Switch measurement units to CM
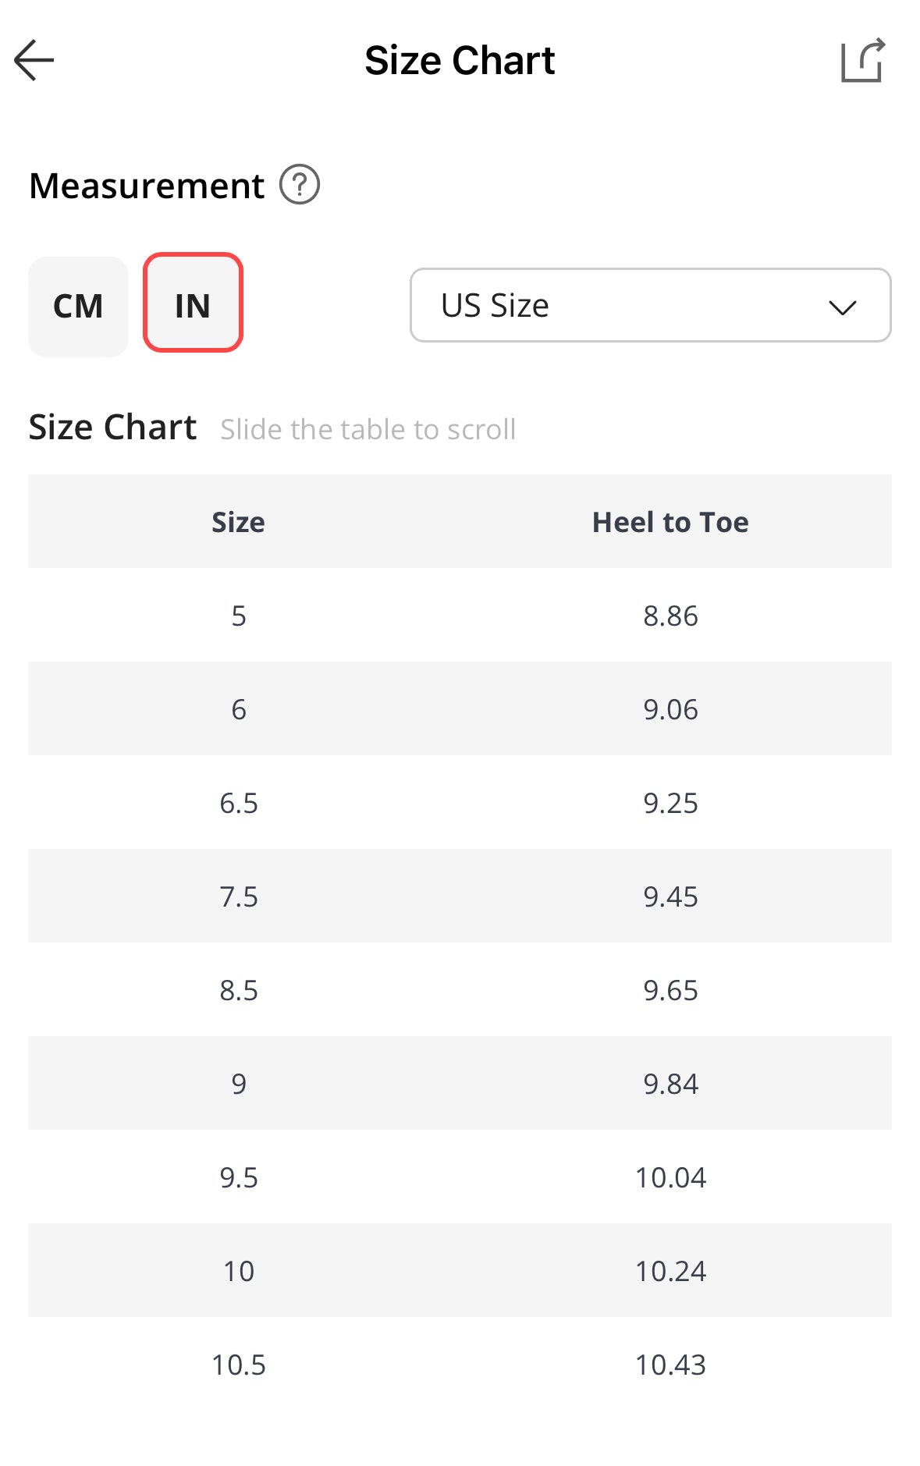The height and width of the screenshot is (1466, 920). 78,306
